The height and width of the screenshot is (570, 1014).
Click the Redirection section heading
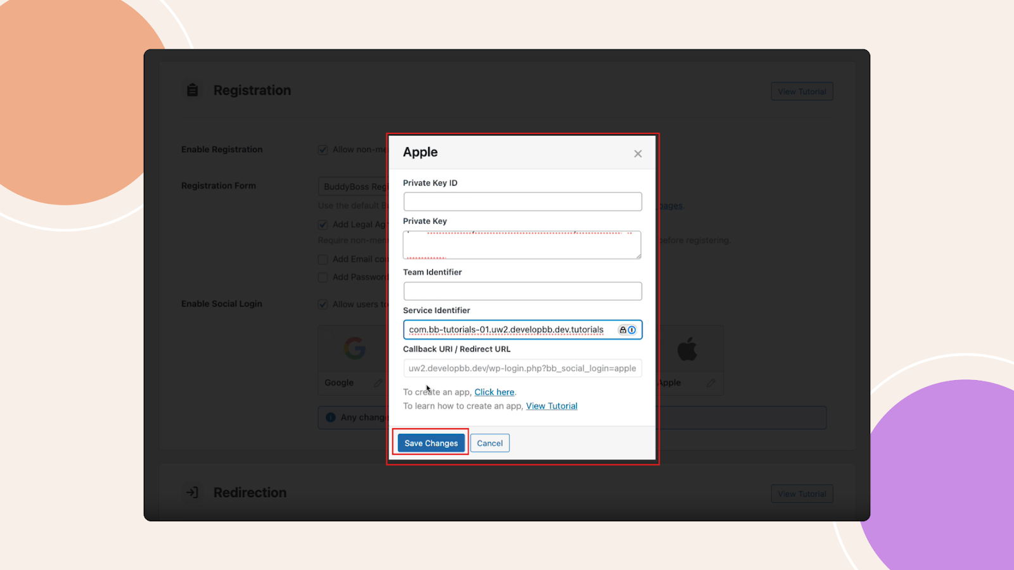[250, 492]
